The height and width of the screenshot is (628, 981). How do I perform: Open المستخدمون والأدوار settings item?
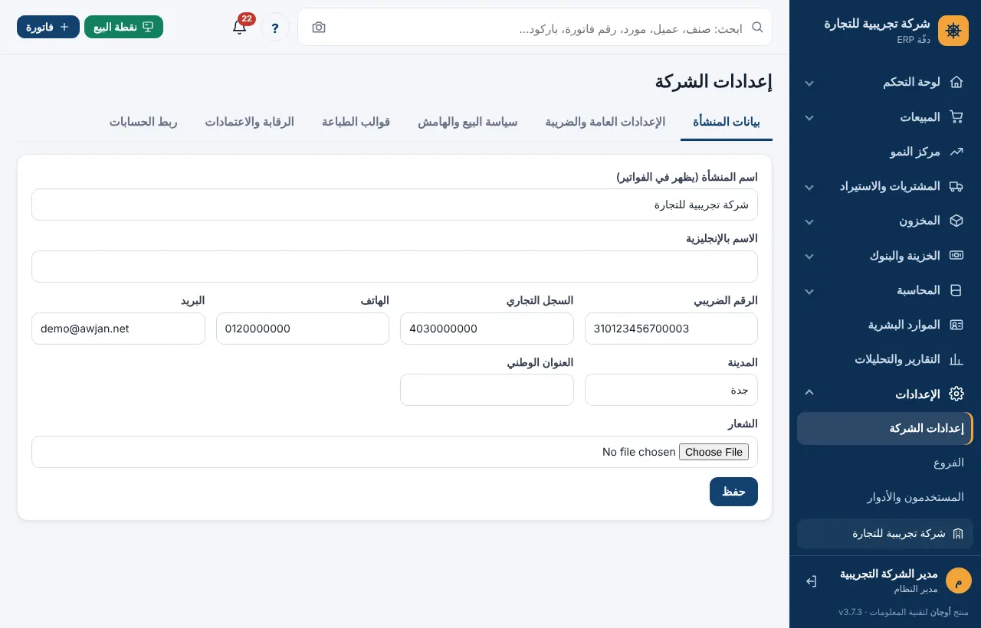point(885,497)
